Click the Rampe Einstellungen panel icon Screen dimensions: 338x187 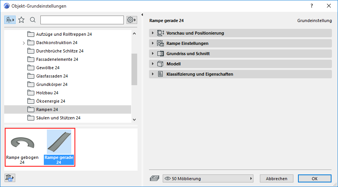tap(160, 43)
